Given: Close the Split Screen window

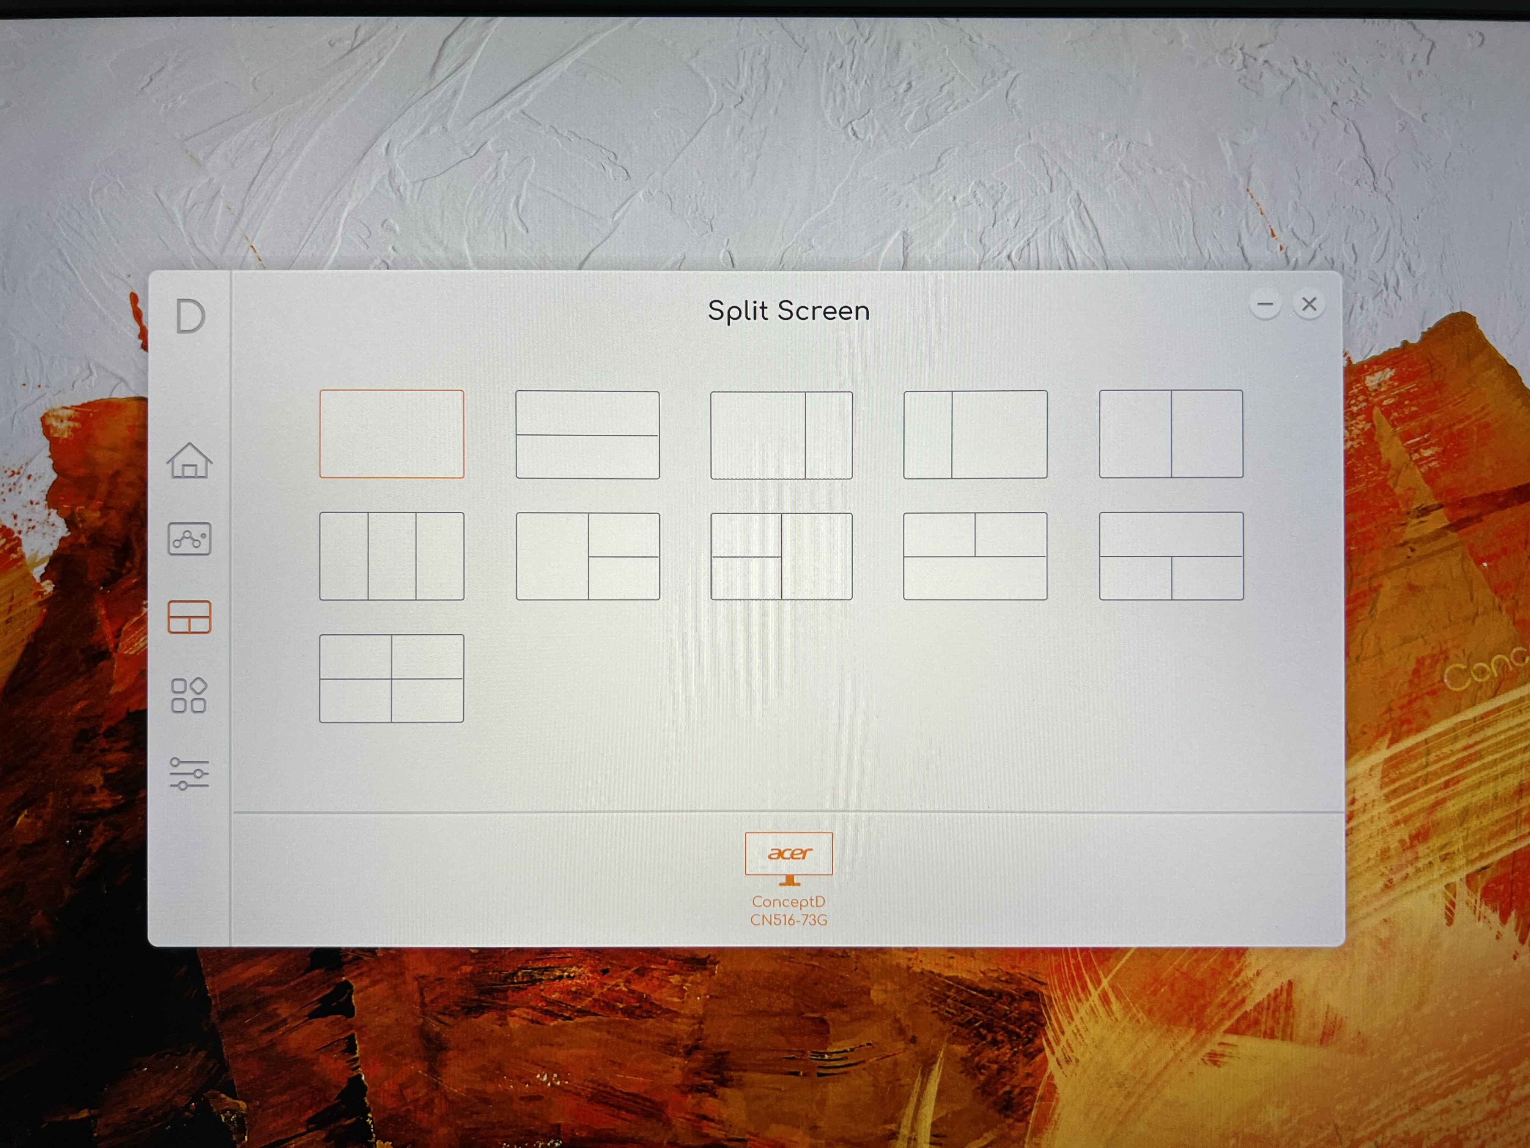Looking at the screenshot, I should (x=1309, y=304).
